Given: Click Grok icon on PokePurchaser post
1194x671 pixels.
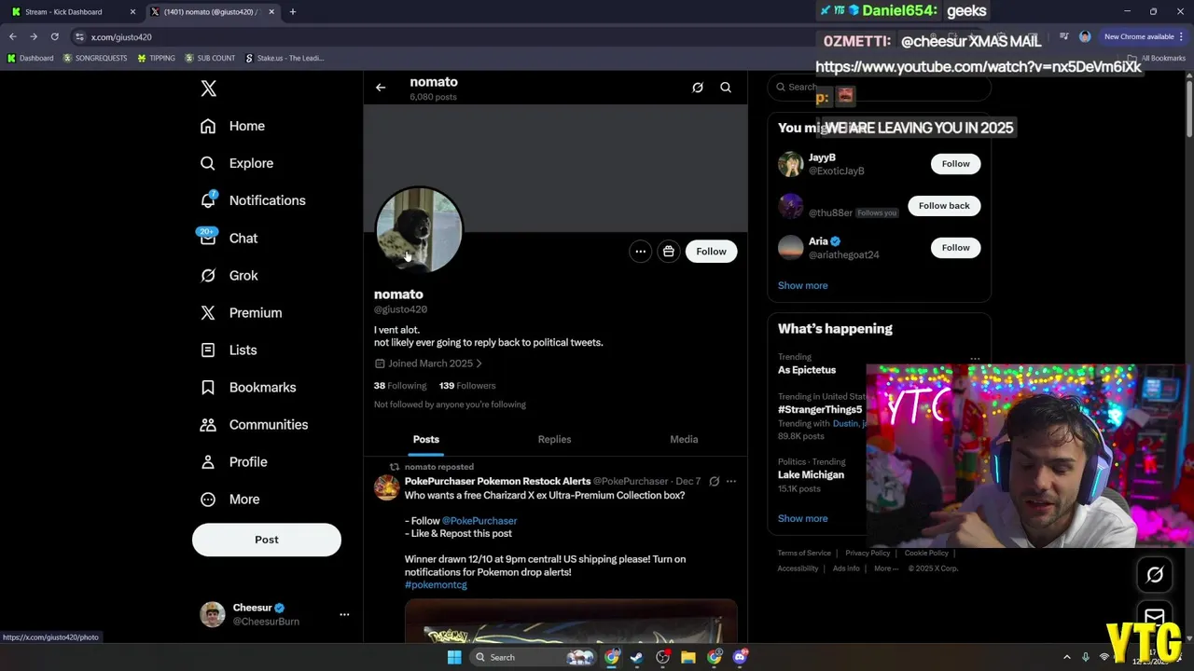Looking at the screenshot, I should coord(714,482).
